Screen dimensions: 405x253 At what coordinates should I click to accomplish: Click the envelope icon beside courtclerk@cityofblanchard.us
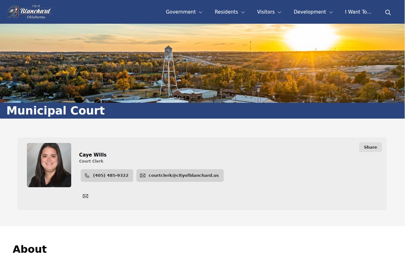(x=143, y=176)
